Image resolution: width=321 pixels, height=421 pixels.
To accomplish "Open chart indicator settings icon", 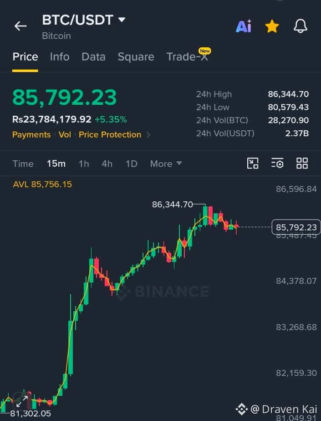I will point(277,163).
